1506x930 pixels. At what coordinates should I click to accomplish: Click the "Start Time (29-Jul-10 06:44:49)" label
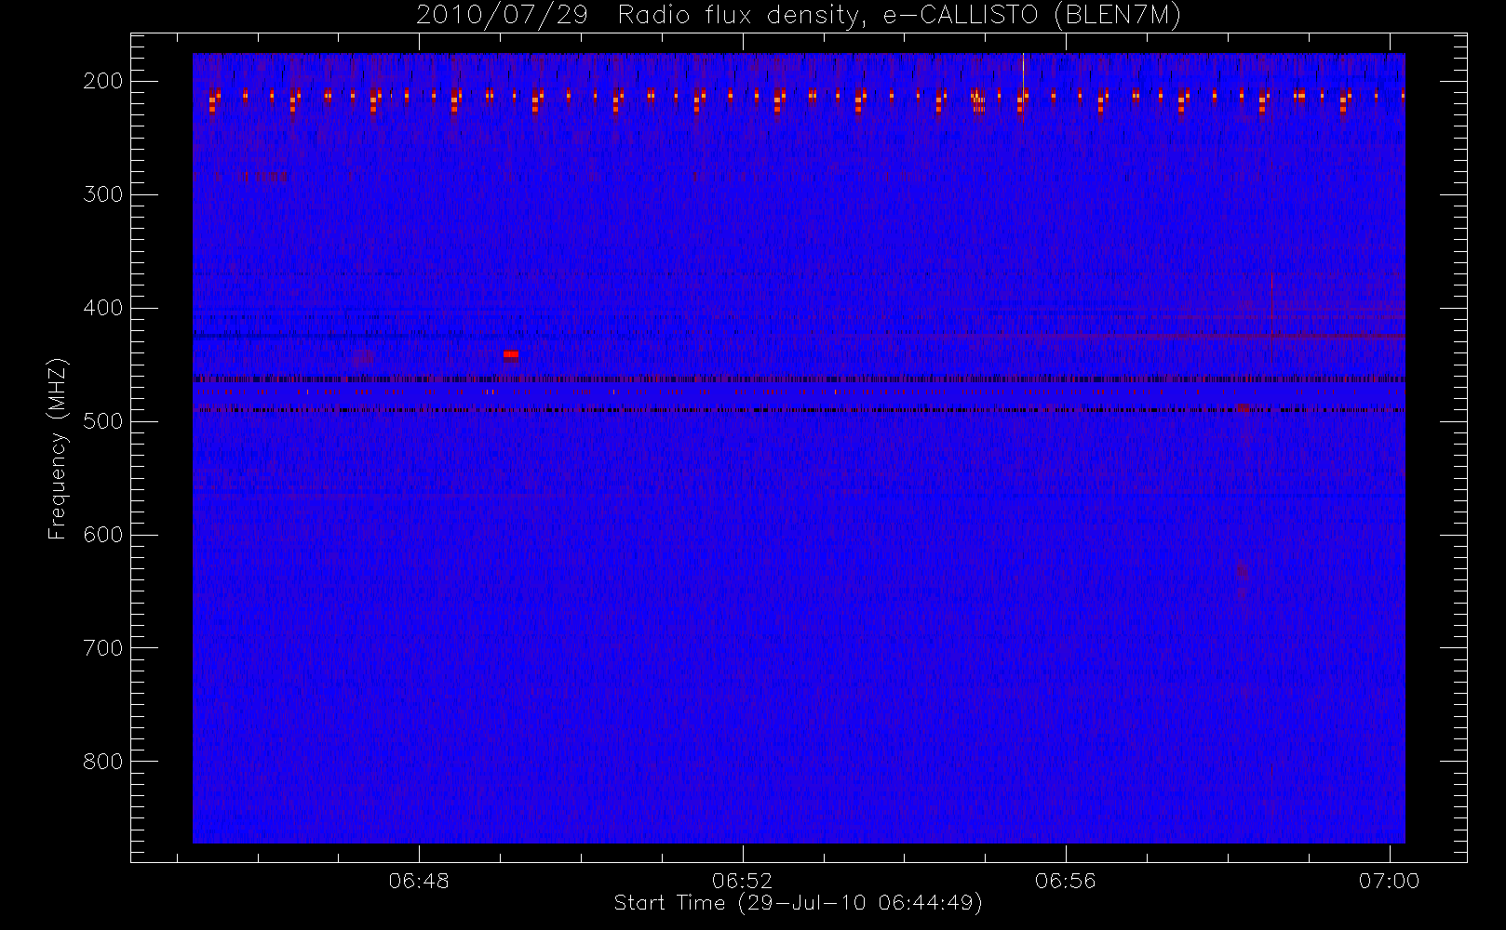(x=799, y=903)
